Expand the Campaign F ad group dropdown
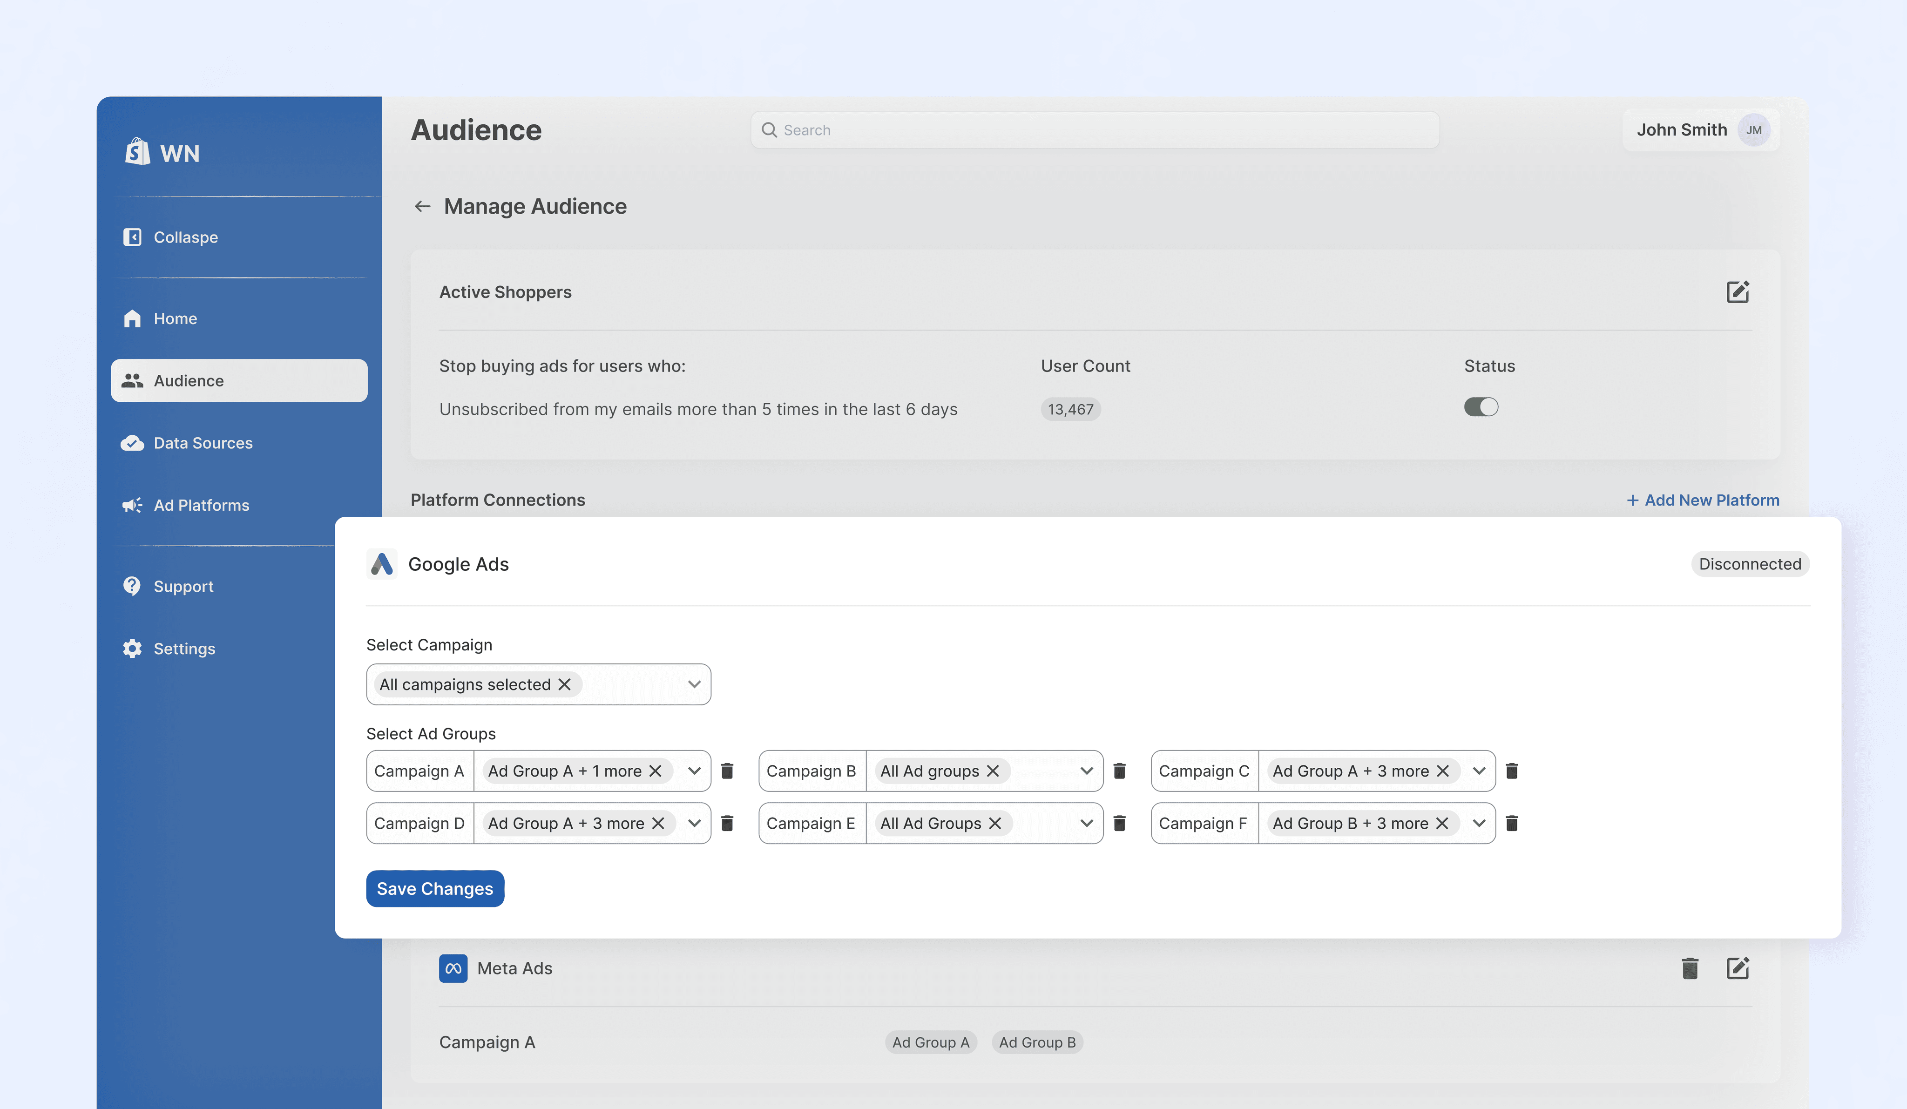Screen dimensions: 1907x1109 (x=1479, y=823)
